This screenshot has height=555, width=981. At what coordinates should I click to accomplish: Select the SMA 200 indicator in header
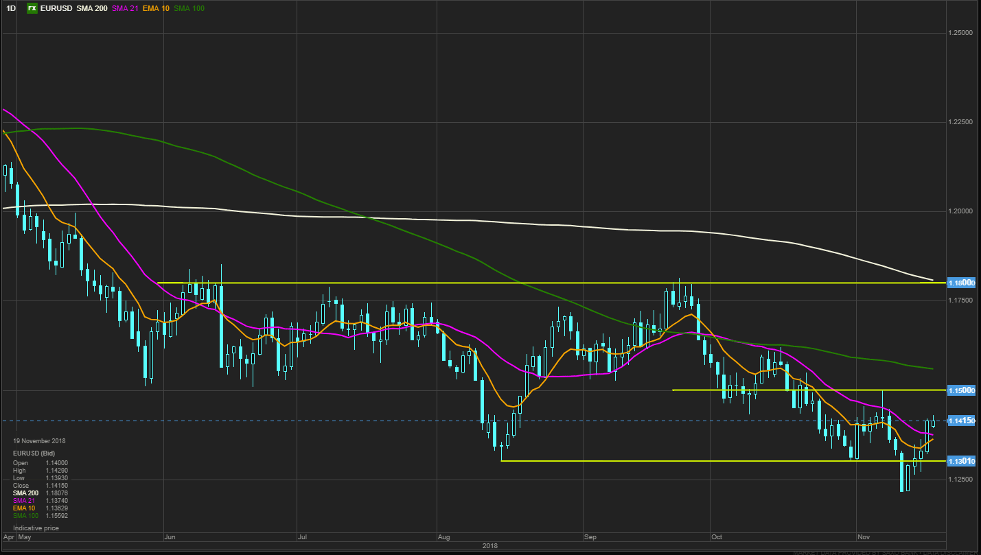click(92, 8)
